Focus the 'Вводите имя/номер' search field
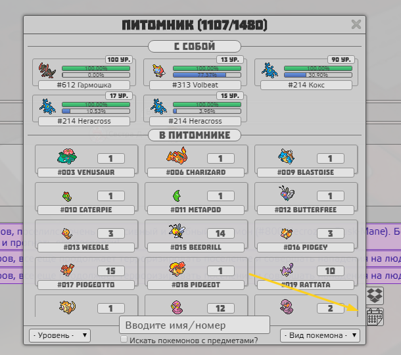 pos(195,325)
